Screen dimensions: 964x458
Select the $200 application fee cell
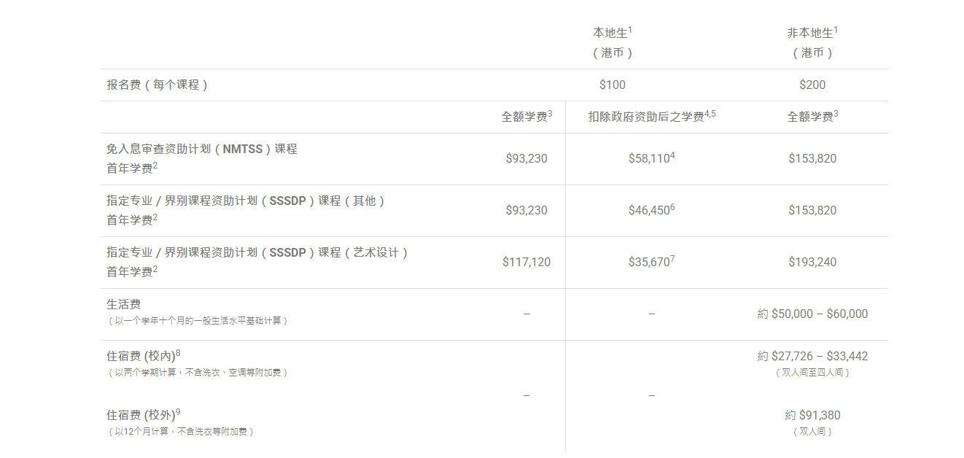812,85
